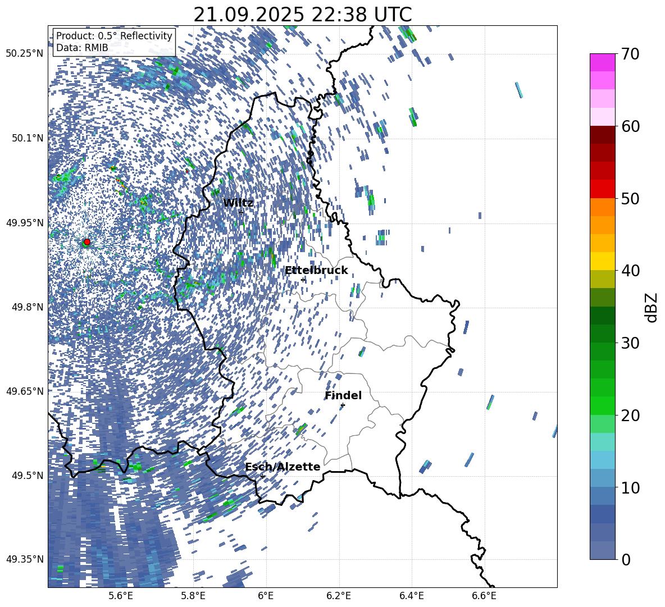Click the 6.2°E longitude label

tap(339, 596)
